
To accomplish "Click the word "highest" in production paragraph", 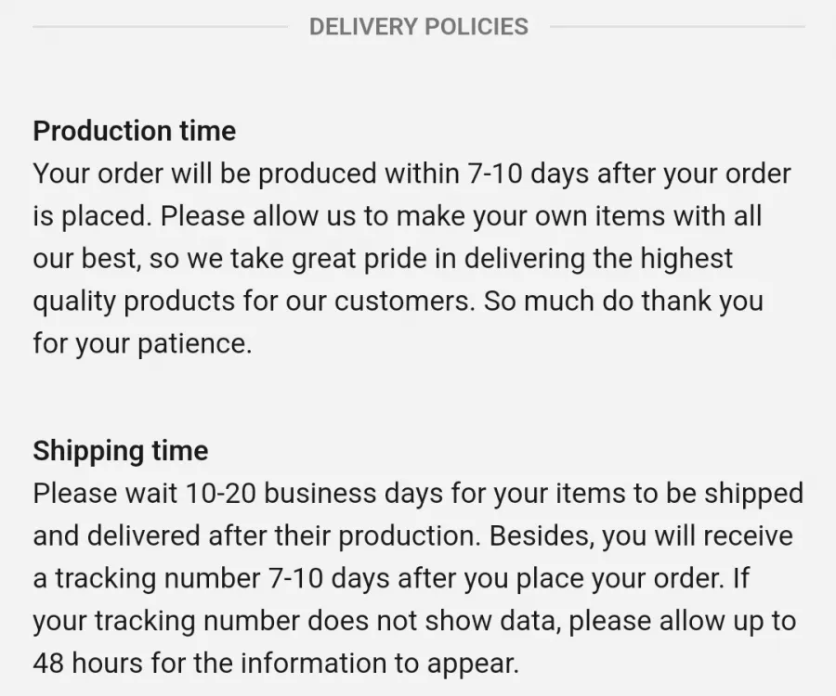I will (686, 259).
